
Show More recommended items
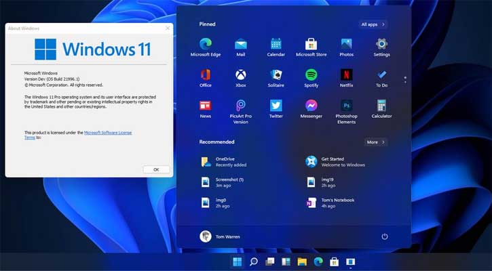(x=376, y=142)
